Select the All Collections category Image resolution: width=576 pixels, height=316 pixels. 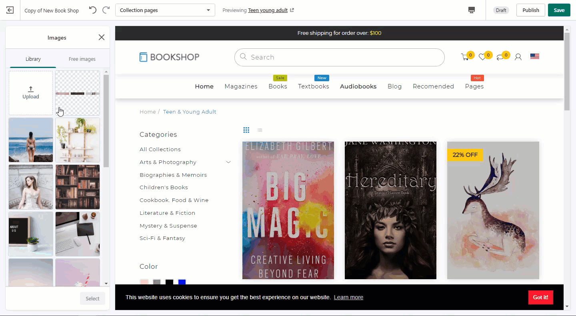pyautogui.click(x=160, y=149)
